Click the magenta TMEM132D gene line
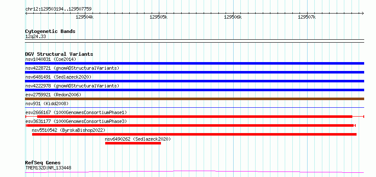376x177 pixels. (x=194, y=172)
